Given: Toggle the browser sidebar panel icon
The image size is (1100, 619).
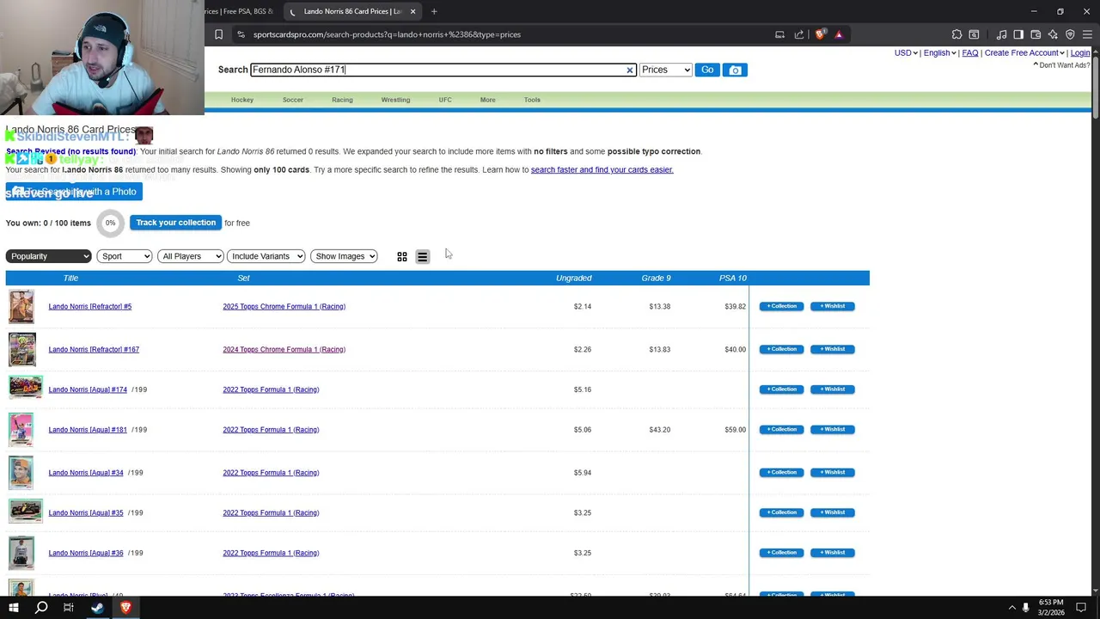Looking at the screenshot, I should [x=1018, y=34].
